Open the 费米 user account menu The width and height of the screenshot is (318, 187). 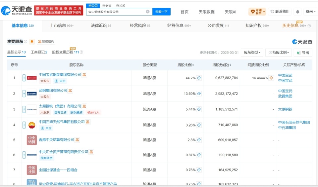click(310, 12)
